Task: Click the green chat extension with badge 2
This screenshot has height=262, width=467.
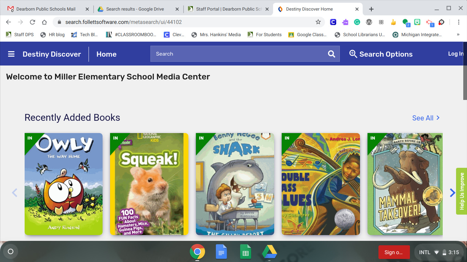Action: pyautogui.click(x=406, y=22)
